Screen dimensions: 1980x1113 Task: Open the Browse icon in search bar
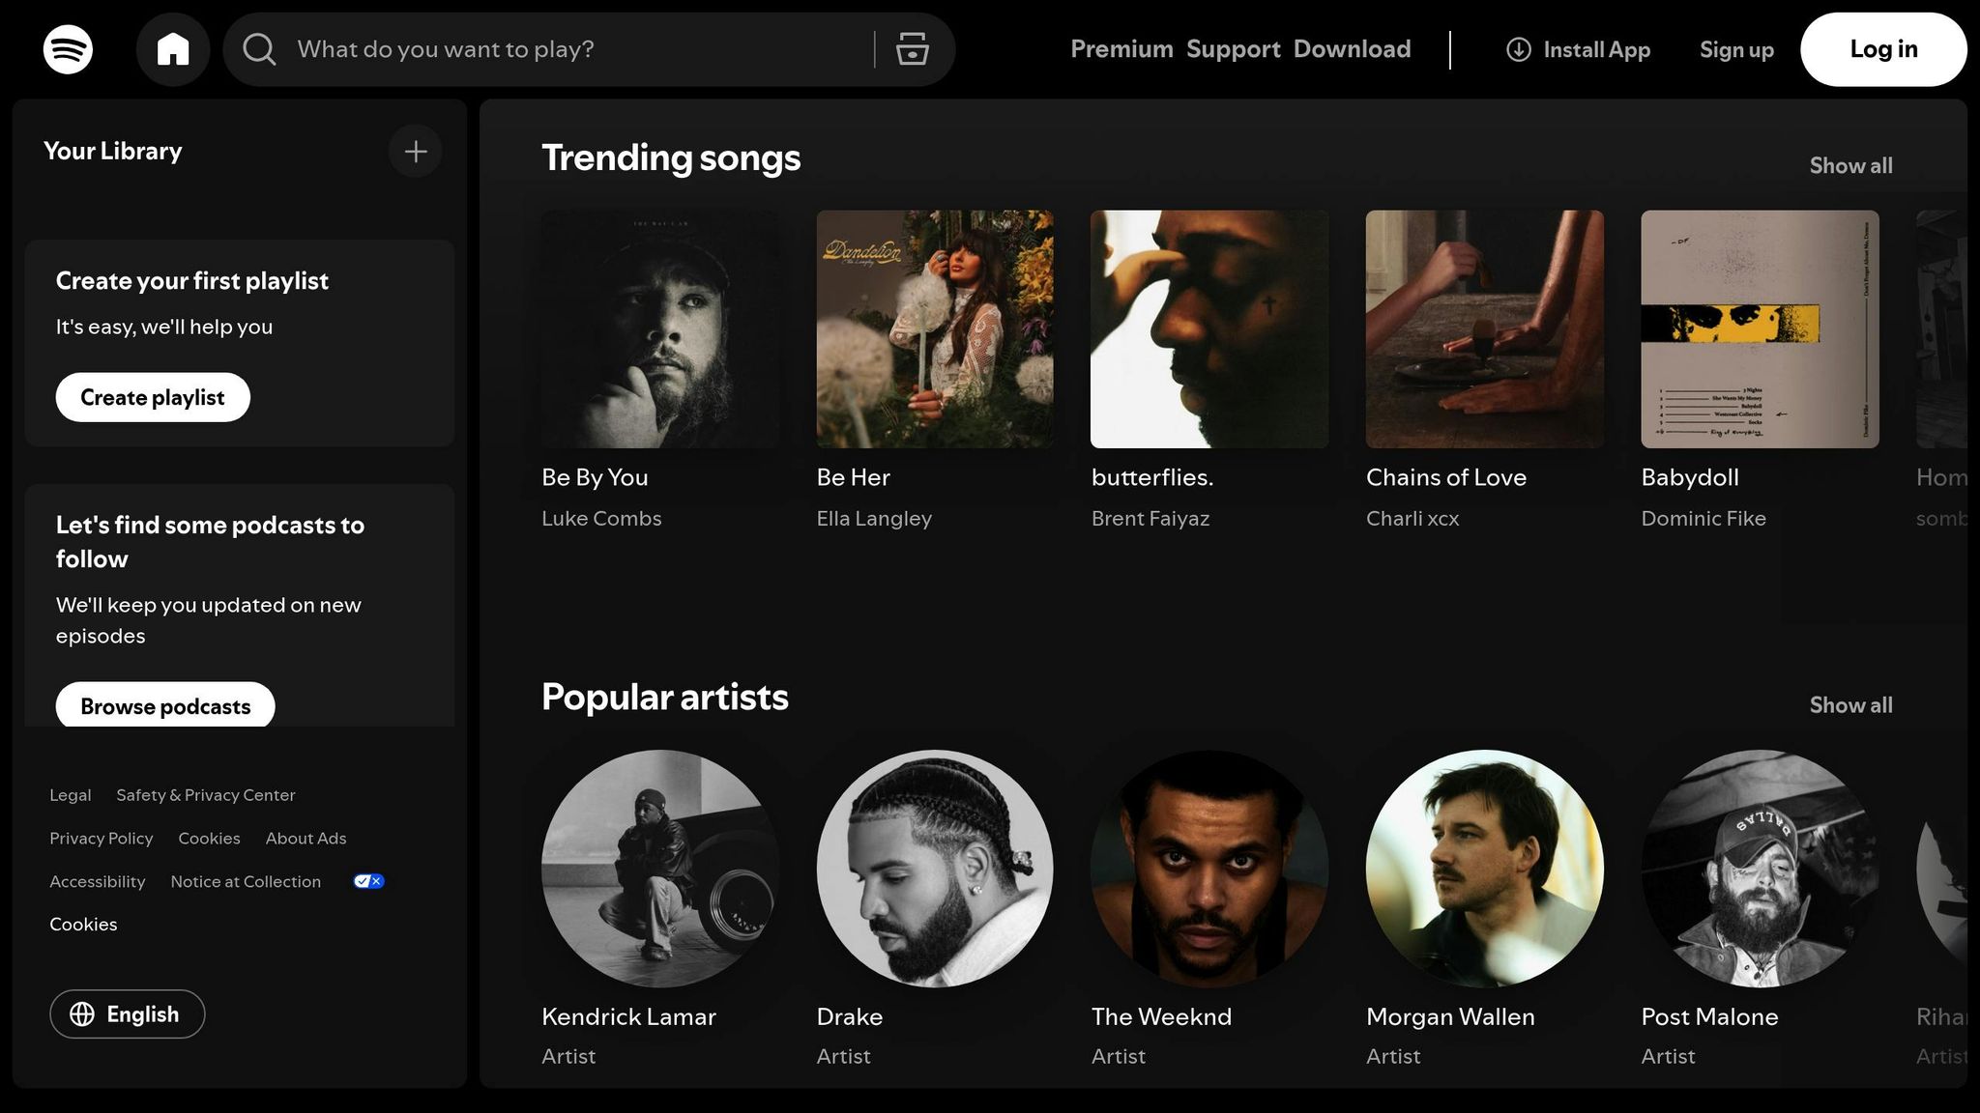[912, 49]
